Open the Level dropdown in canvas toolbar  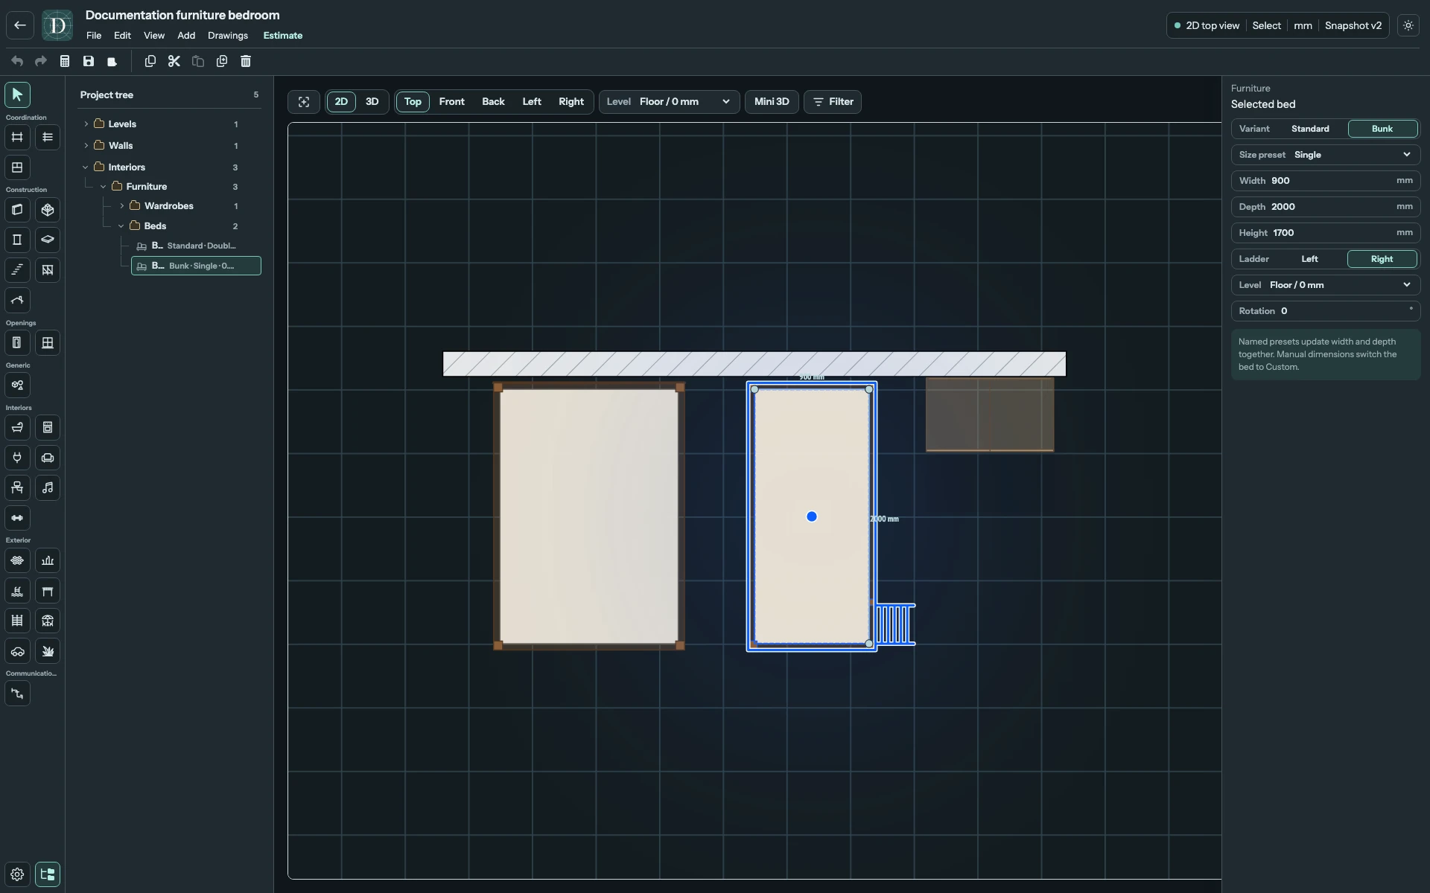click(x=669, y=102)
